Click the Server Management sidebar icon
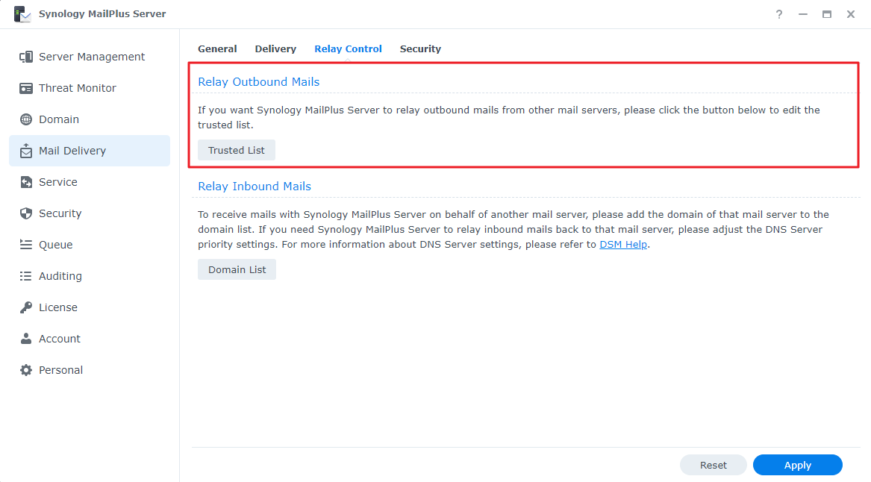Screen dimensions: 871x482 point(26,57)
